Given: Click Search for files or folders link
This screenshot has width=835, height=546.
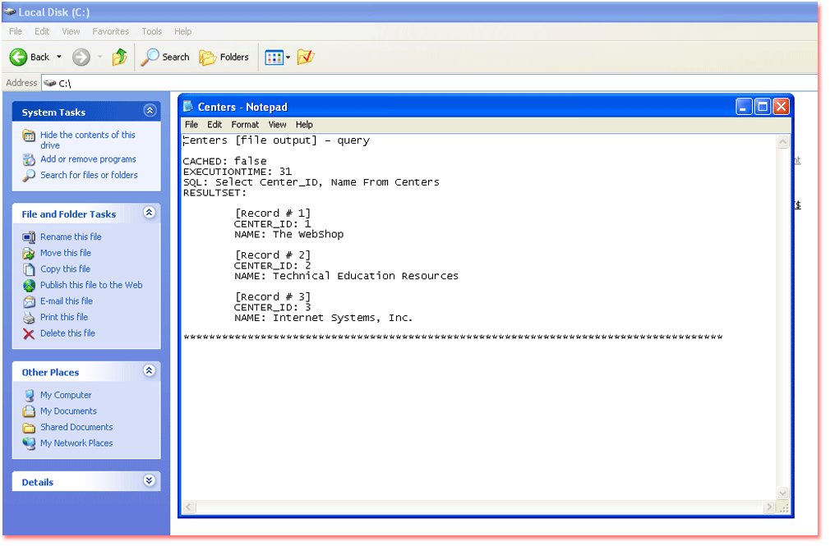Looking at the screenshot, I should point(89,175).
